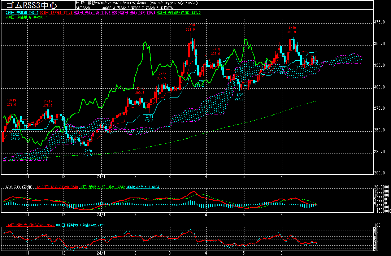
Task: Select the period high 高364.0(24/03/18)
Action: click(152, 3)
